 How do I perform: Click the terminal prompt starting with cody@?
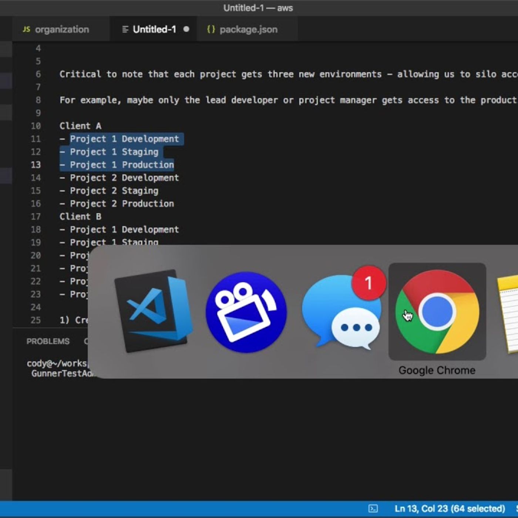click(x=56, y=363)
